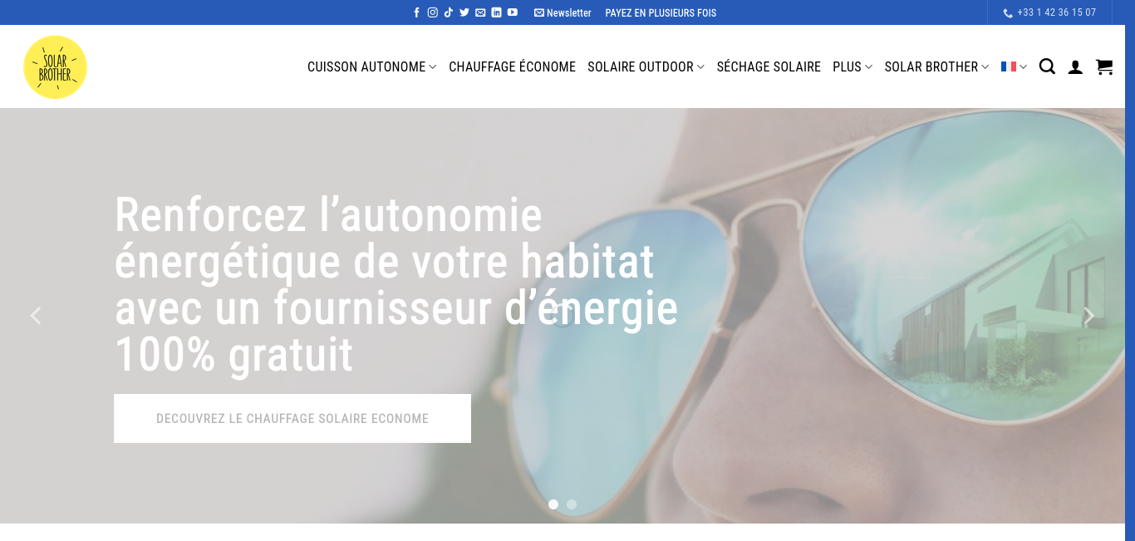Expand the Cuisson Autonome menu

(372, 66)
